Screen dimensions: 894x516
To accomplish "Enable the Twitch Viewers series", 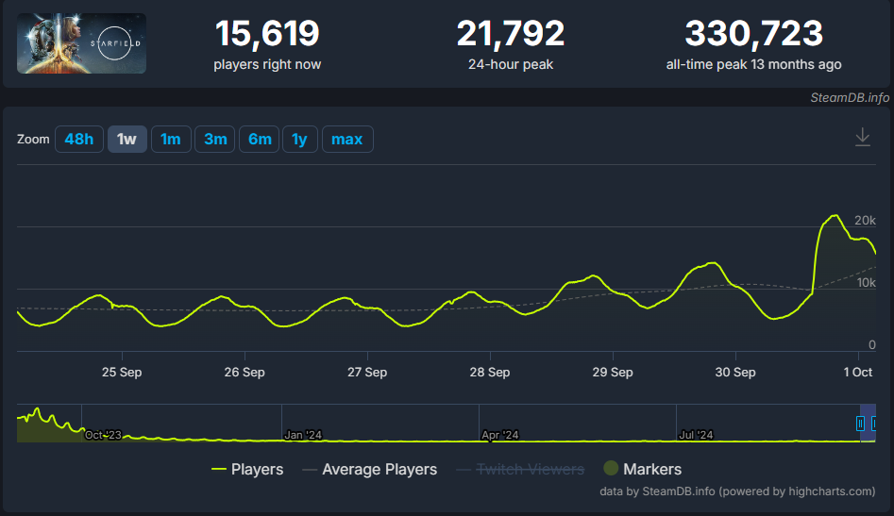I will pos(521,469).
